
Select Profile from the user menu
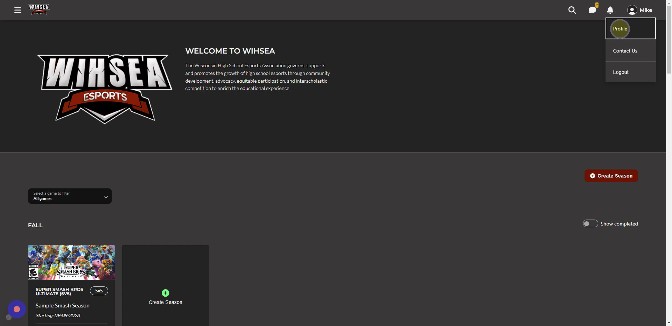[x=630, y=29]
